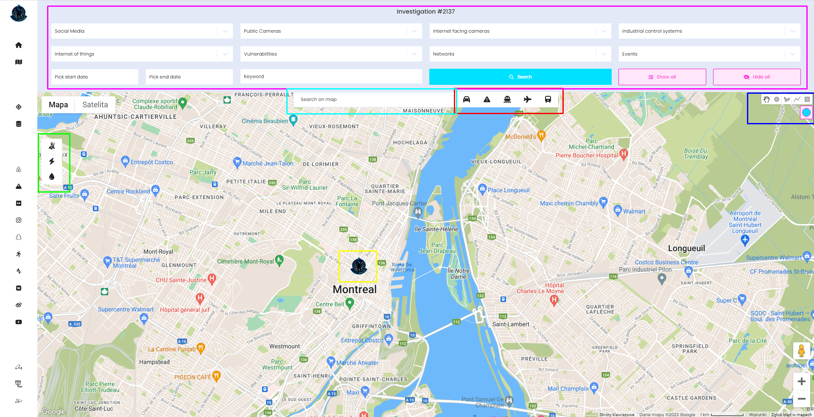Open the Social Media dropdown
This screenshot has width=814, height=417.
pyautogui.click(x=142, y=31)
